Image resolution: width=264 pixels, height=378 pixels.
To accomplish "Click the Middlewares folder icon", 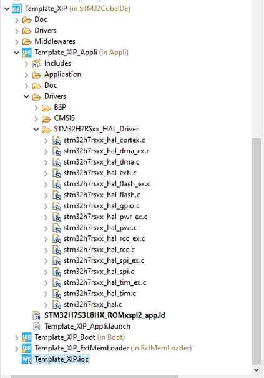I will [27, 42].
